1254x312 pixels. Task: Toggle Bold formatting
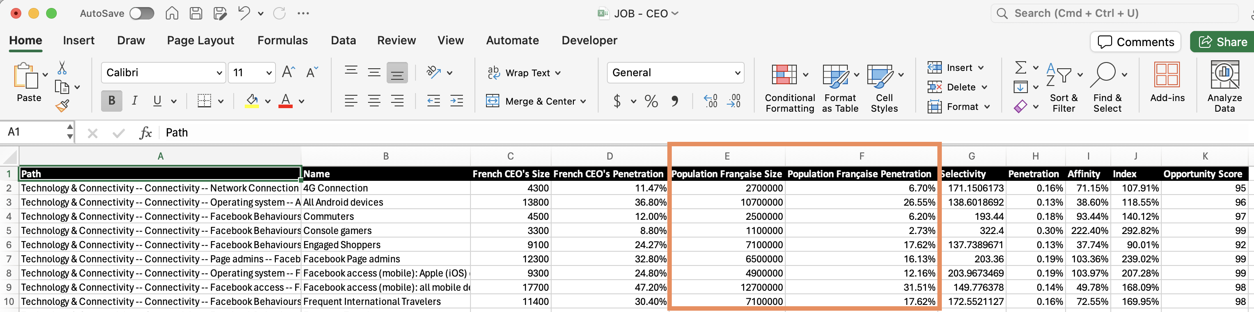click(x=111, y=101)
